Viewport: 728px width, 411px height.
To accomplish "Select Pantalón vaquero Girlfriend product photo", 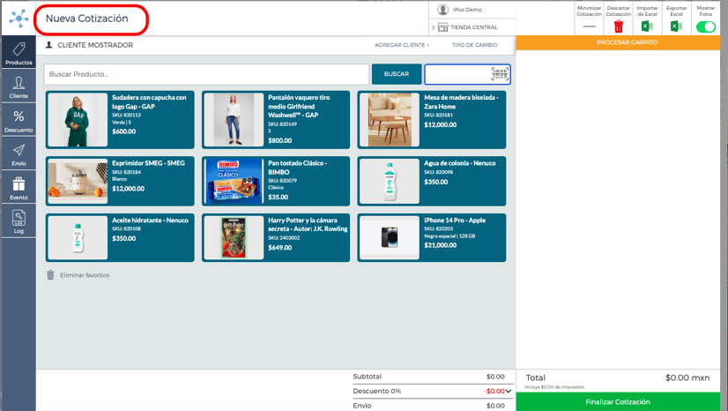I will pos(234,120).
